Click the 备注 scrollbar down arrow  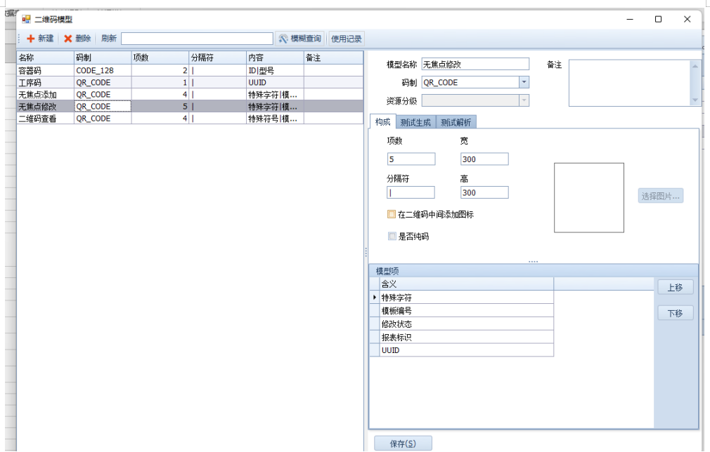point(695,100)
